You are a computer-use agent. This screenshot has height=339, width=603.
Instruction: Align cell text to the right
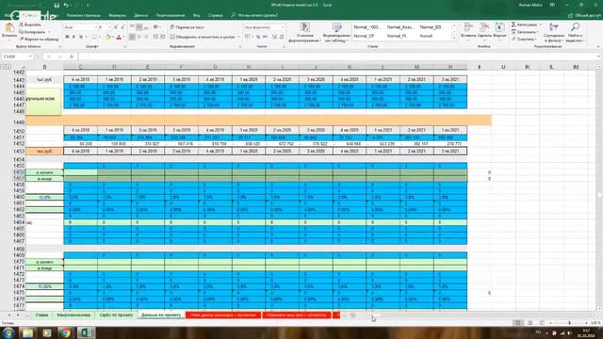[146, 37]
